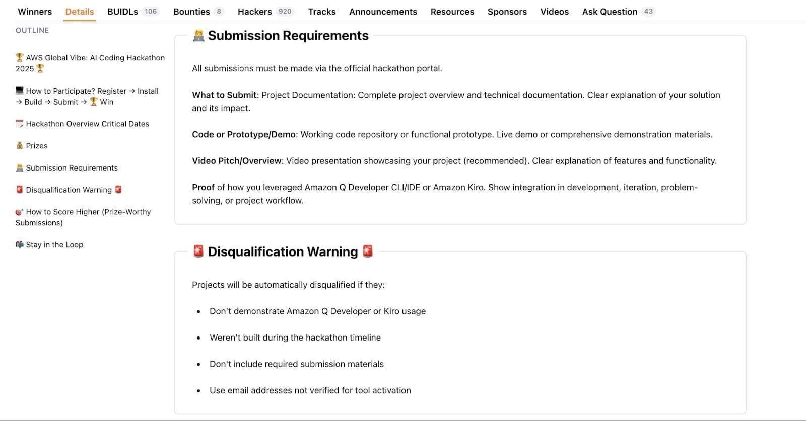Viewport: 806px width, 421px height.
Task: Jump to How to Score Higher outline link
Action: tap(83, 217)
